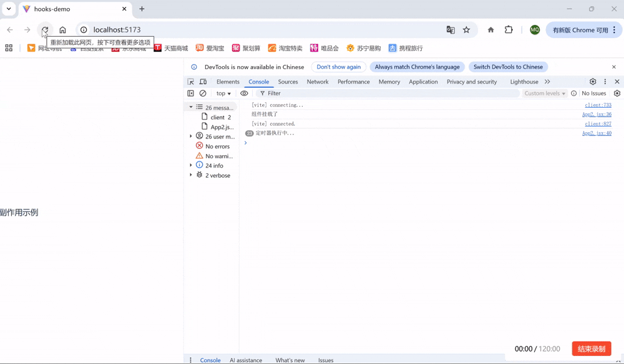
Task: Toggle the console sidebar panel icon
Action: click(x=190, y=93)
